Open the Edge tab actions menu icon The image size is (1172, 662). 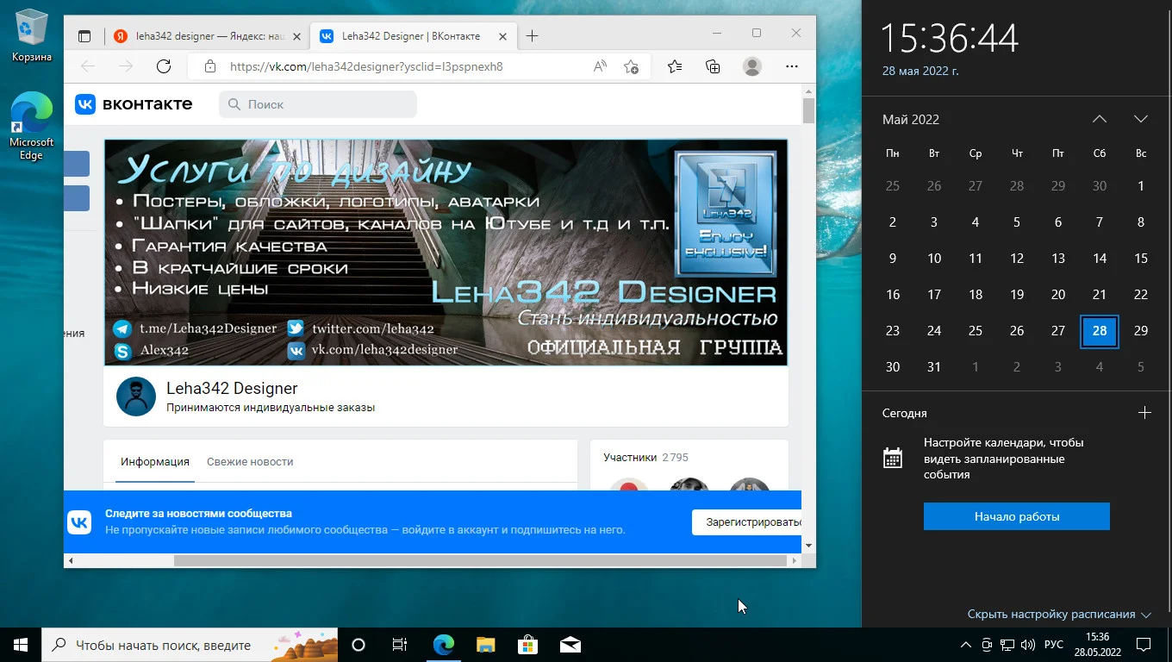tap(84, 36)
